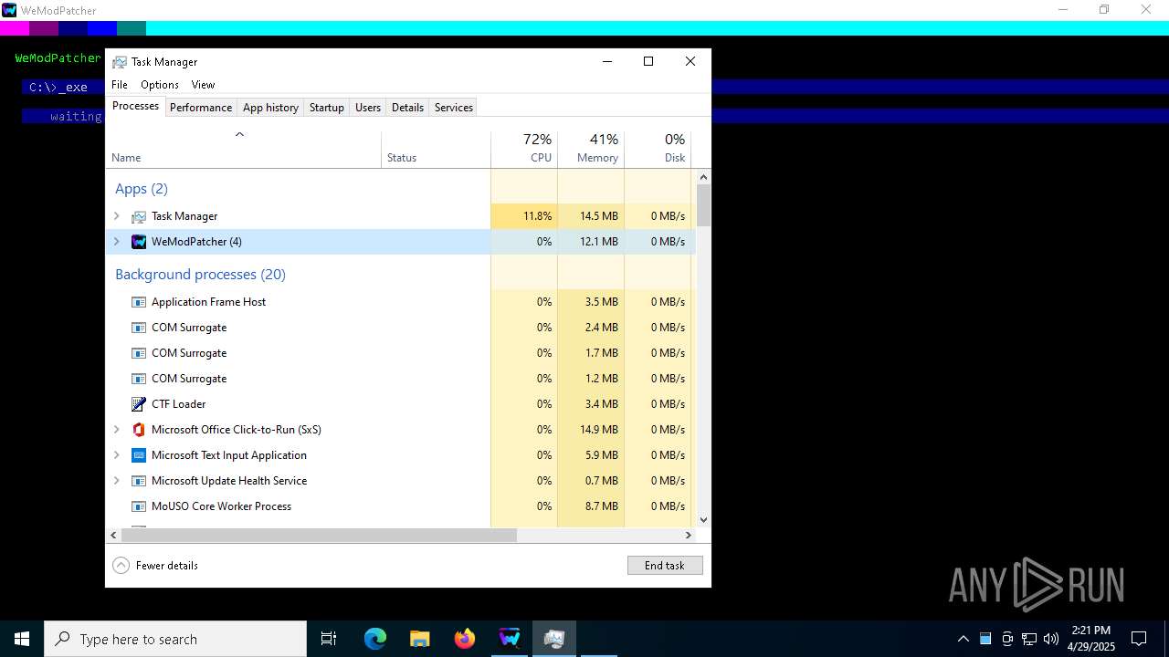Switch to Task Manager taskbar button
The image size is (1169, 657).
[554, 639]
